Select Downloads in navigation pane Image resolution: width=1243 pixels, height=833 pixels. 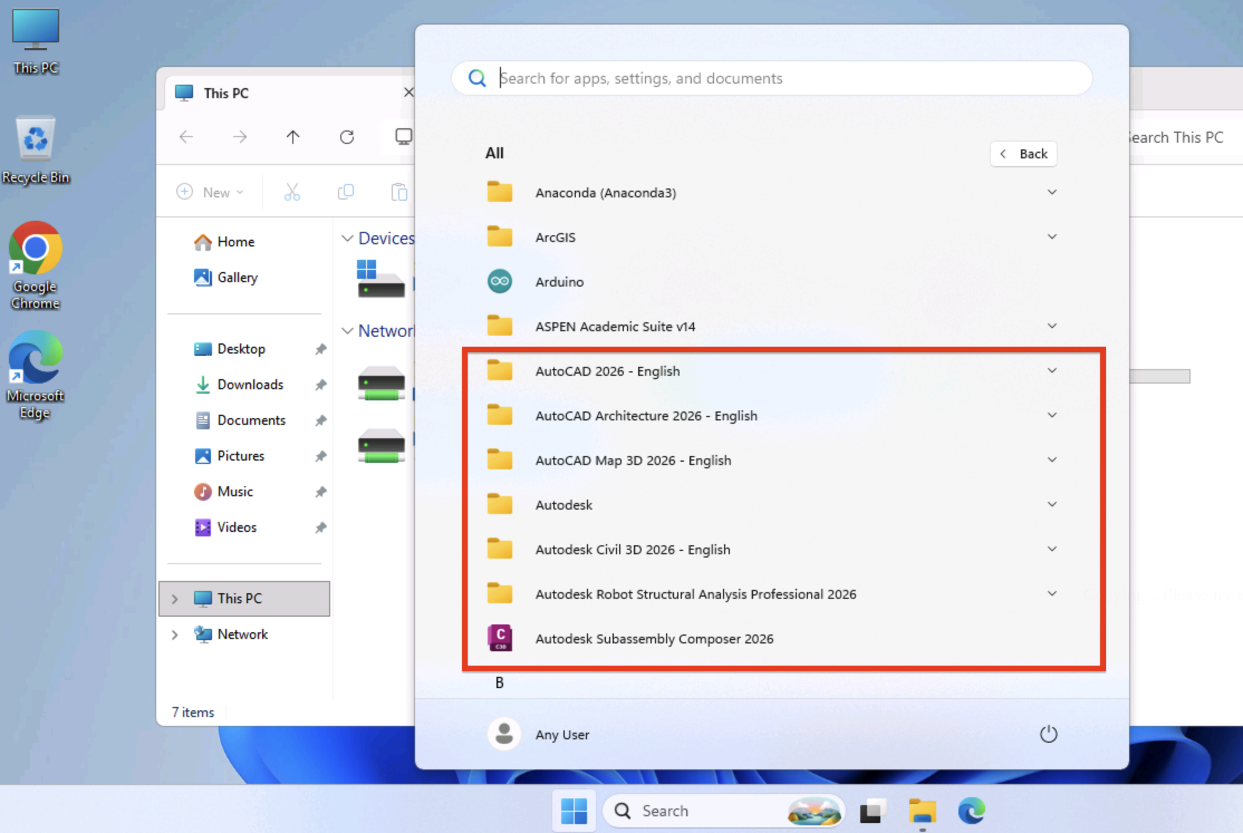pyautogui.click(x=250, y=385)
